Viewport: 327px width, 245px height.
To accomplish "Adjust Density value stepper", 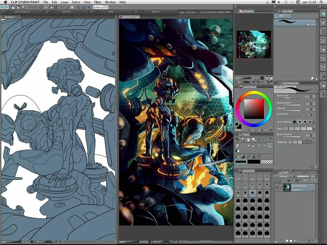I will click(x=311, y=109).
